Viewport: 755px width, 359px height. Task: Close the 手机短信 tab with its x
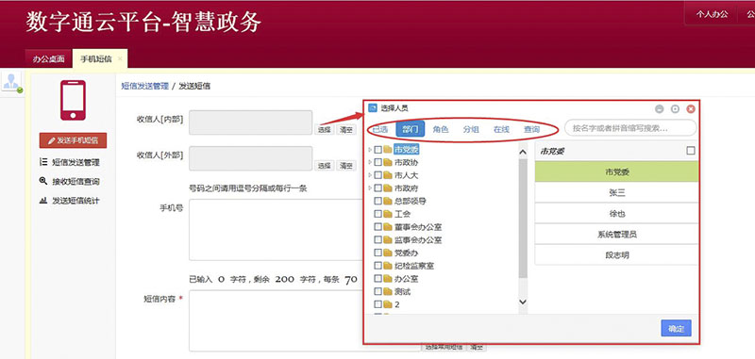pos(120,59)
